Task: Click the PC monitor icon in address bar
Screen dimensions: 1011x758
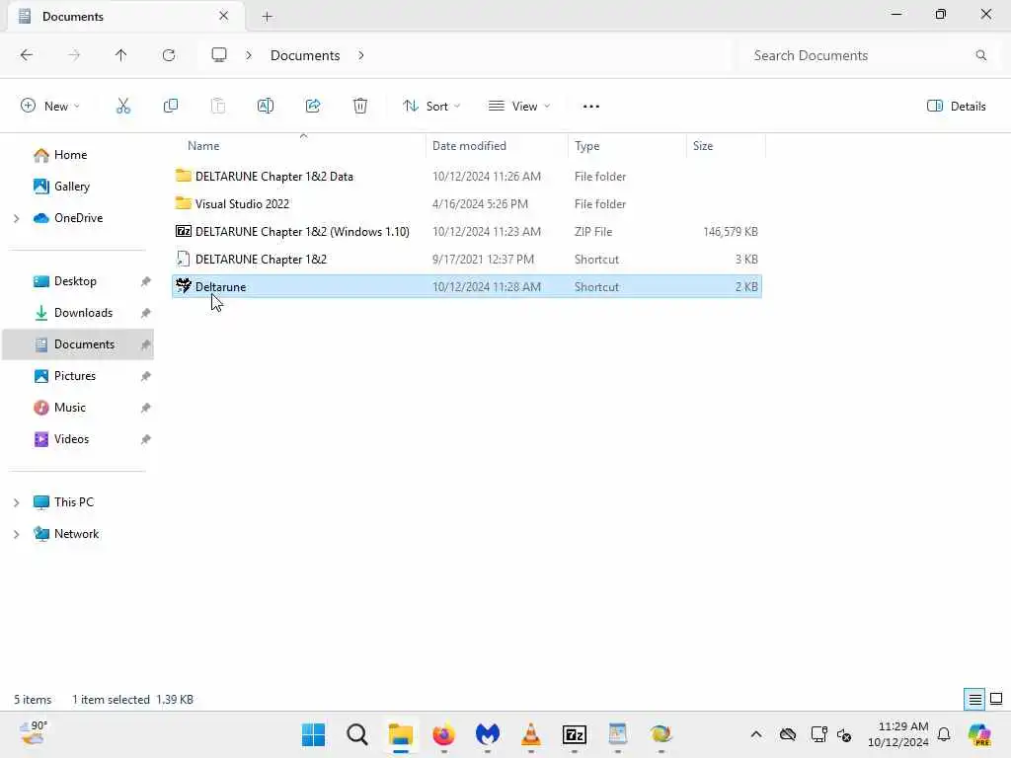Action: click(219, 55)
